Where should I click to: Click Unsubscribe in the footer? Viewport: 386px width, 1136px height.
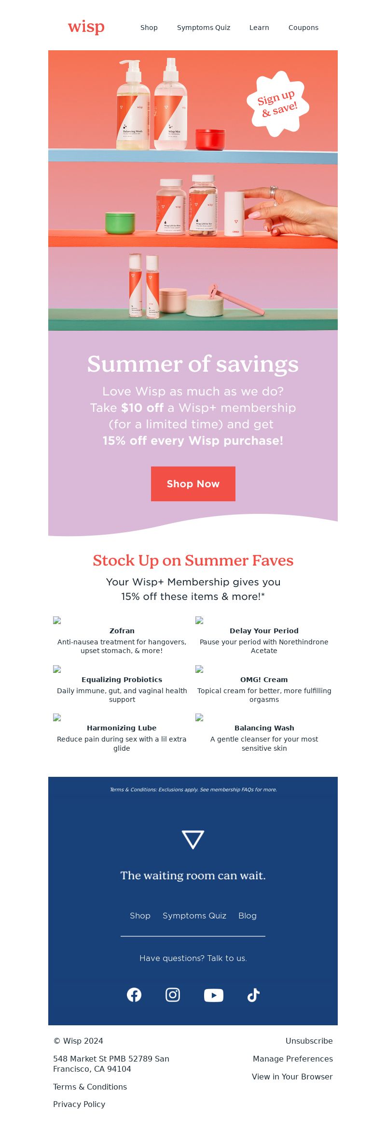(309, 1041)
